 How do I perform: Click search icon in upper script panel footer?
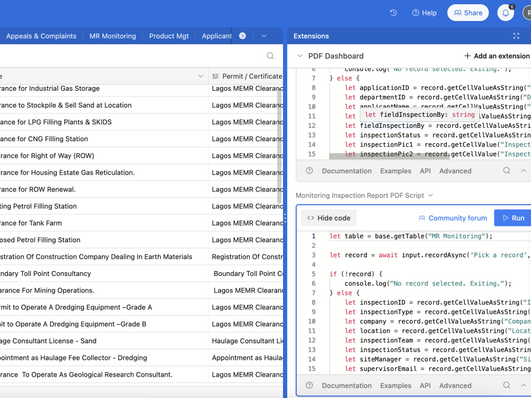(x=507, y=170)
